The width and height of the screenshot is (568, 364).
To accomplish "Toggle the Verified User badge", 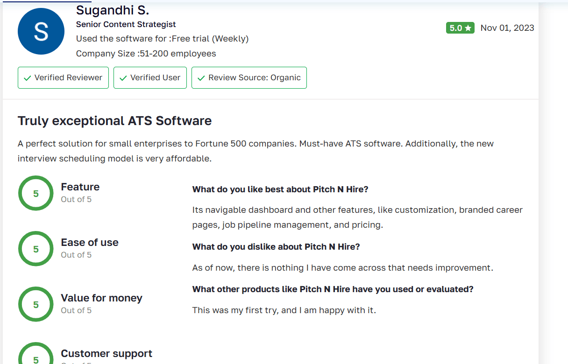I will click(150, 77).
